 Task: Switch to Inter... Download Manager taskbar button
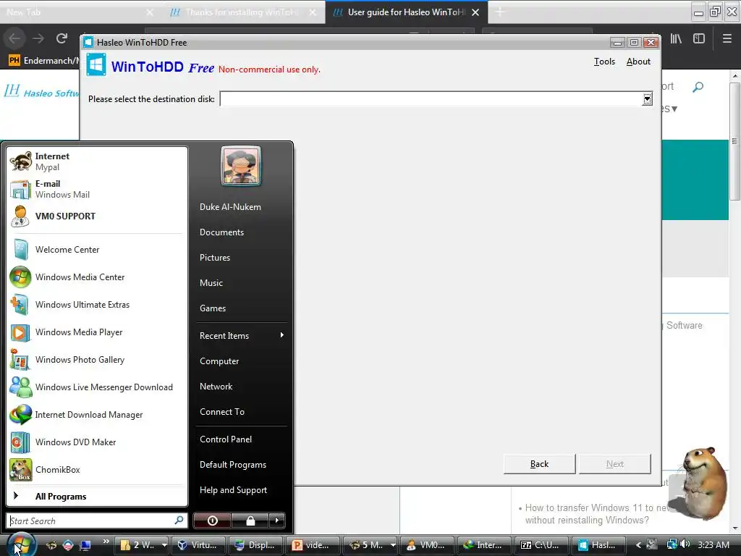(x=484, y=544)
